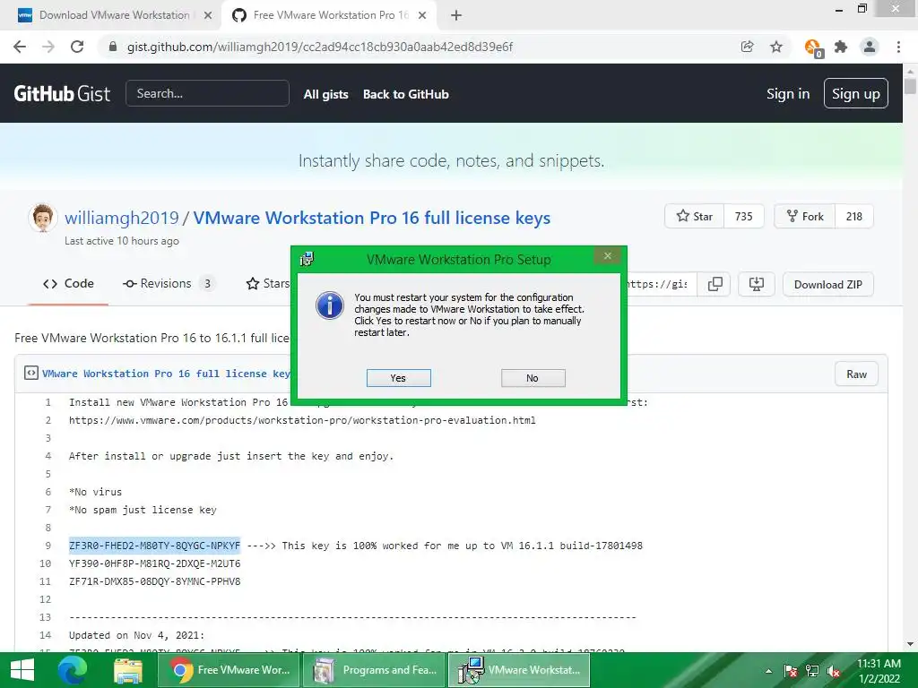918x688 pixels.
Task: Click the key ZF71R-DMX85-08DQY-8YMNC-PPHV8
Action: click(154, 581)
